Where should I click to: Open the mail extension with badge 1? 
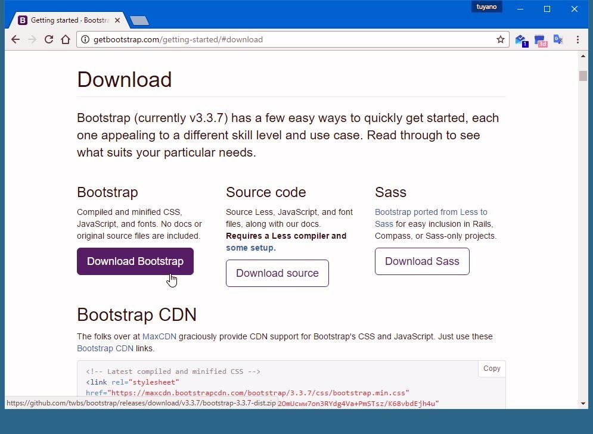[521, 40]
